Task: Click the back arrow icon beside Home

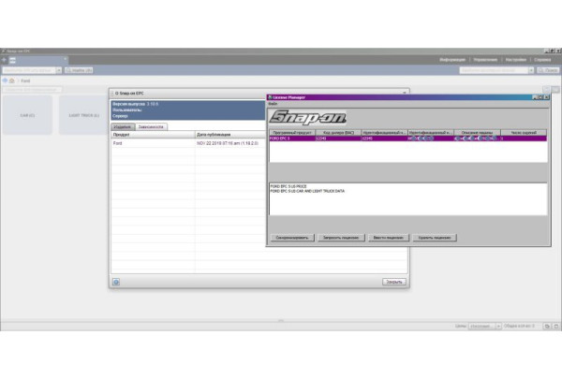Action: [5, 80]
